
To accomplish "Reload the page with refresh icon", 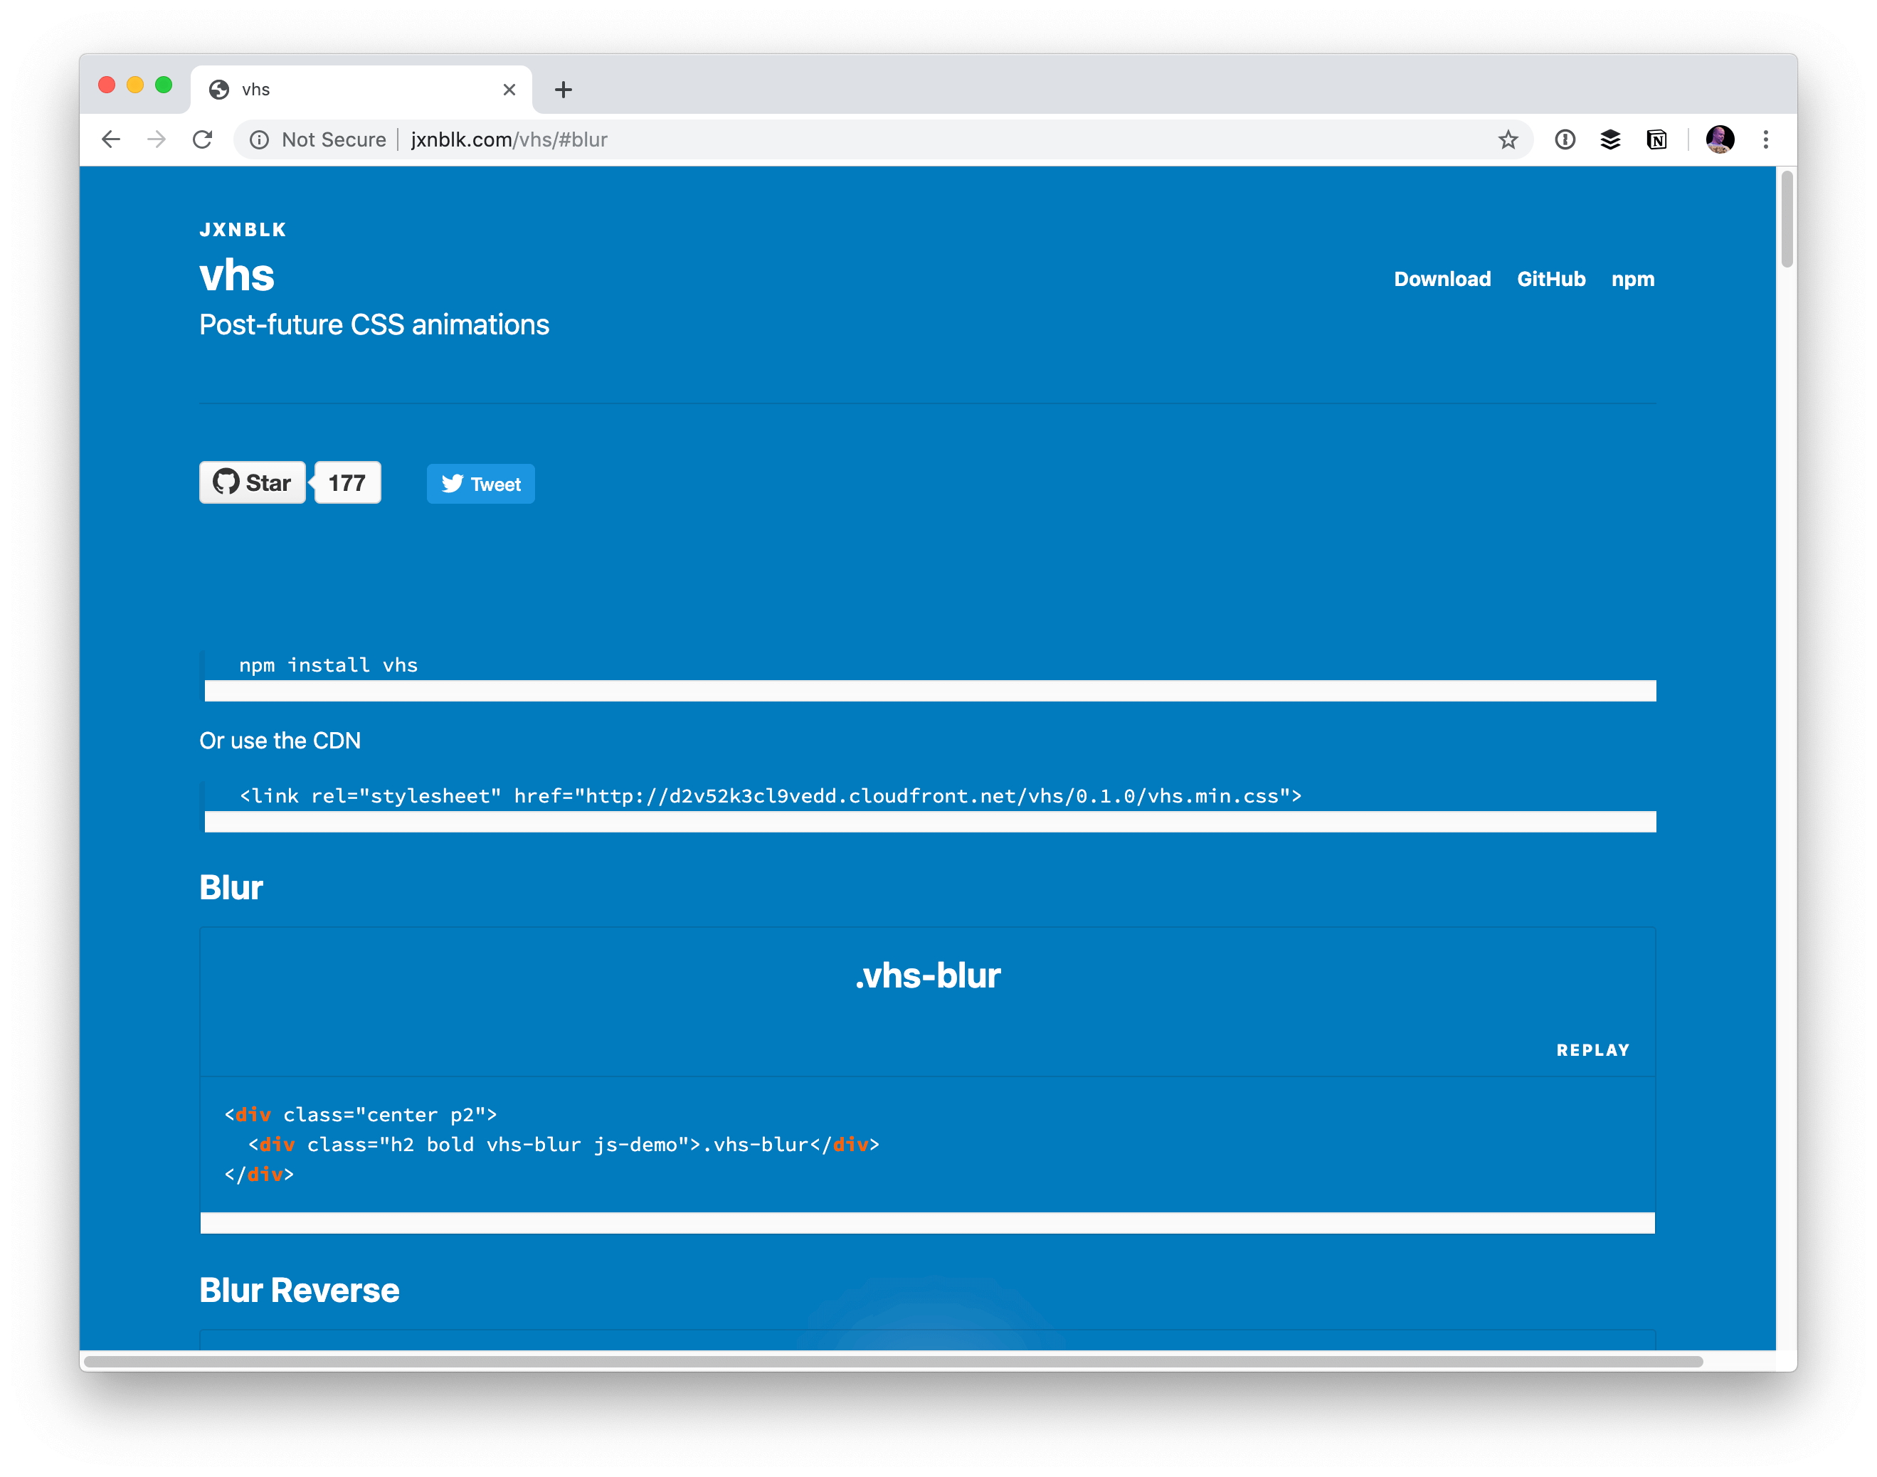I will 202,139.
